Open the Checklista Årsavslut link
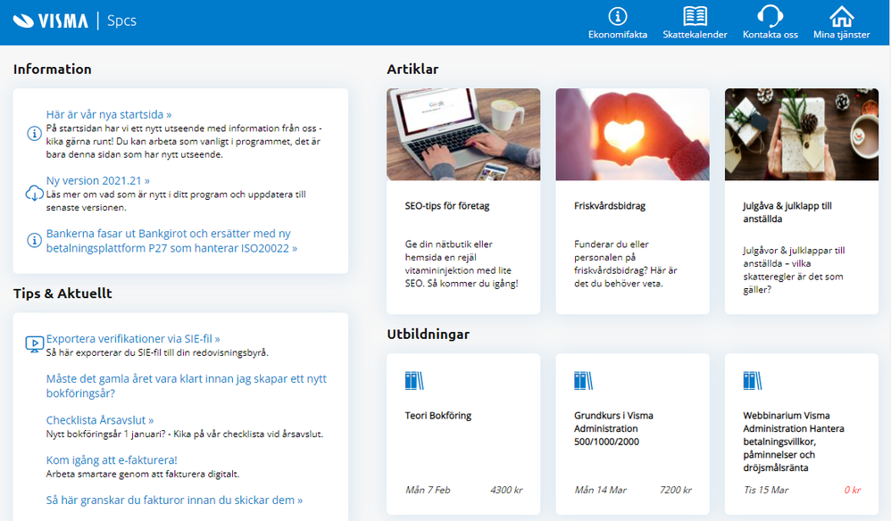Image resolution: width=891 pixels, height=521 pixels. [x=99, y=420]
